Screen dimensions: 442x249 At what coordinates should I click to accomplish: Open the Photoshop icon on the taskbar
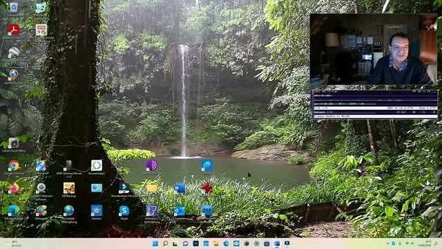coord(195,243)
